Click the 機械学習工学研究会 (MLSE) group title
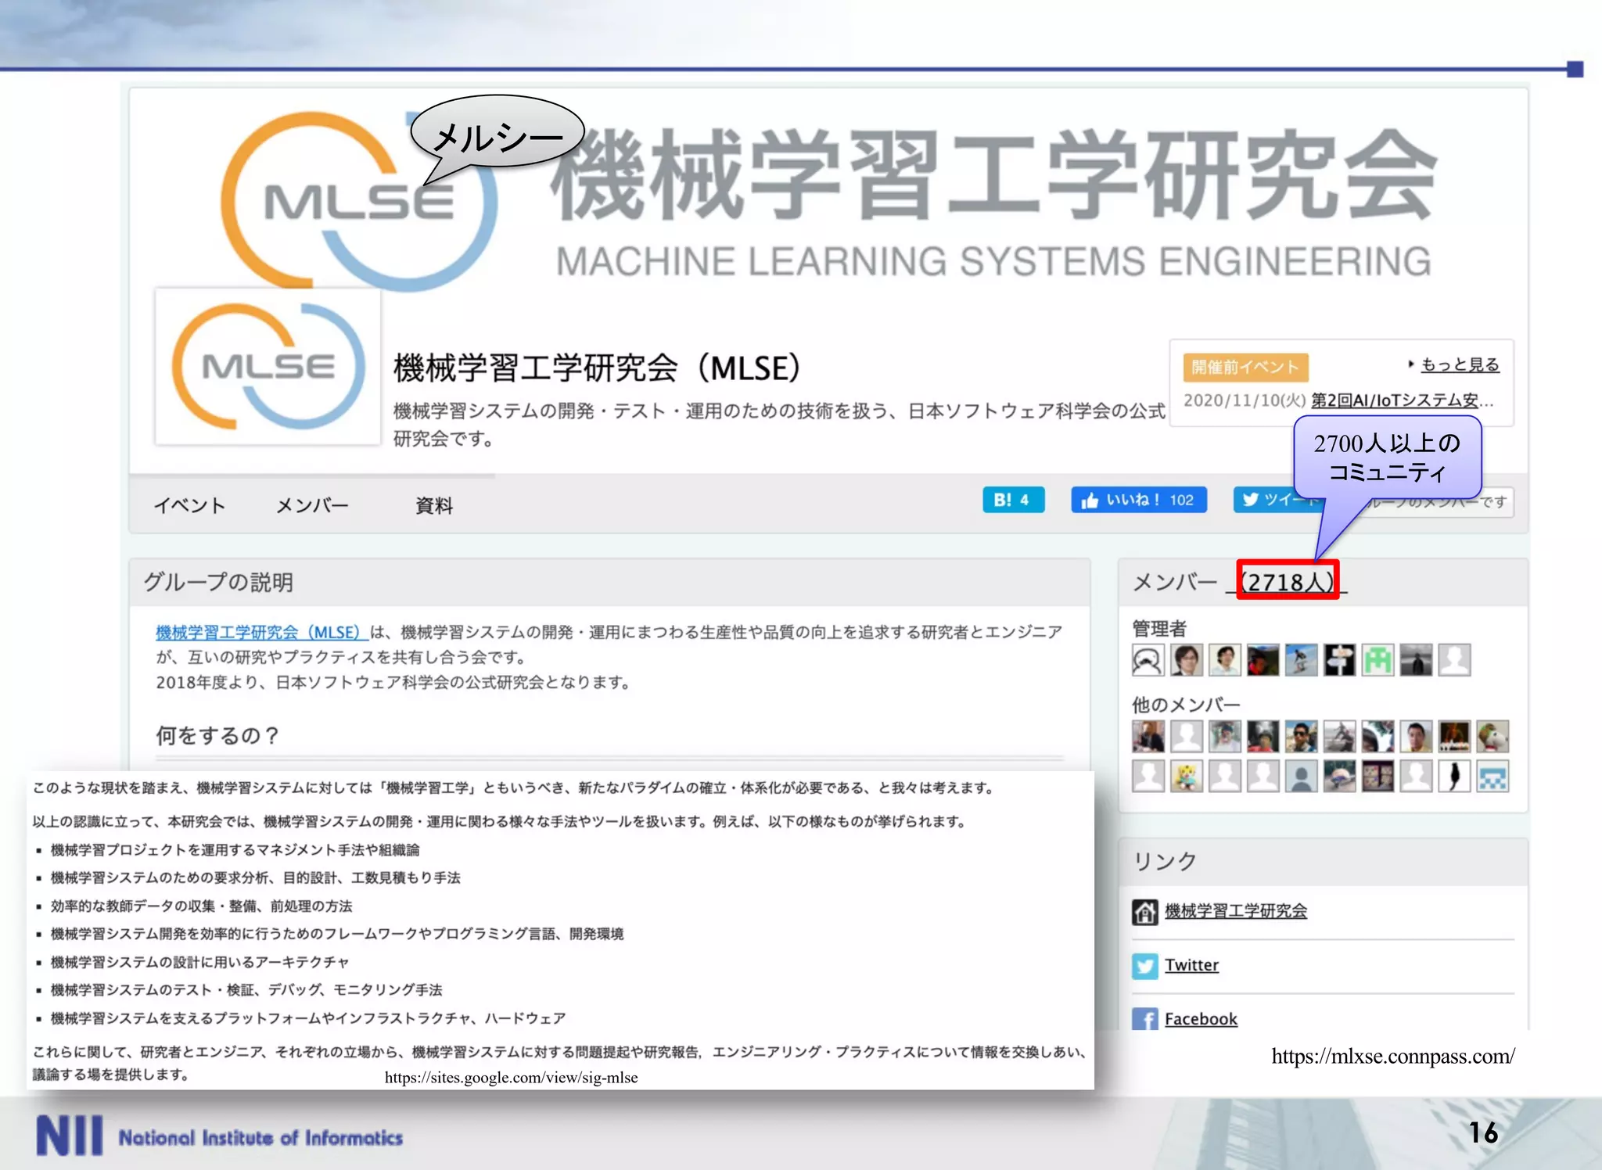This screenshot has height=1170, width=1602. [x=598, y=368]
